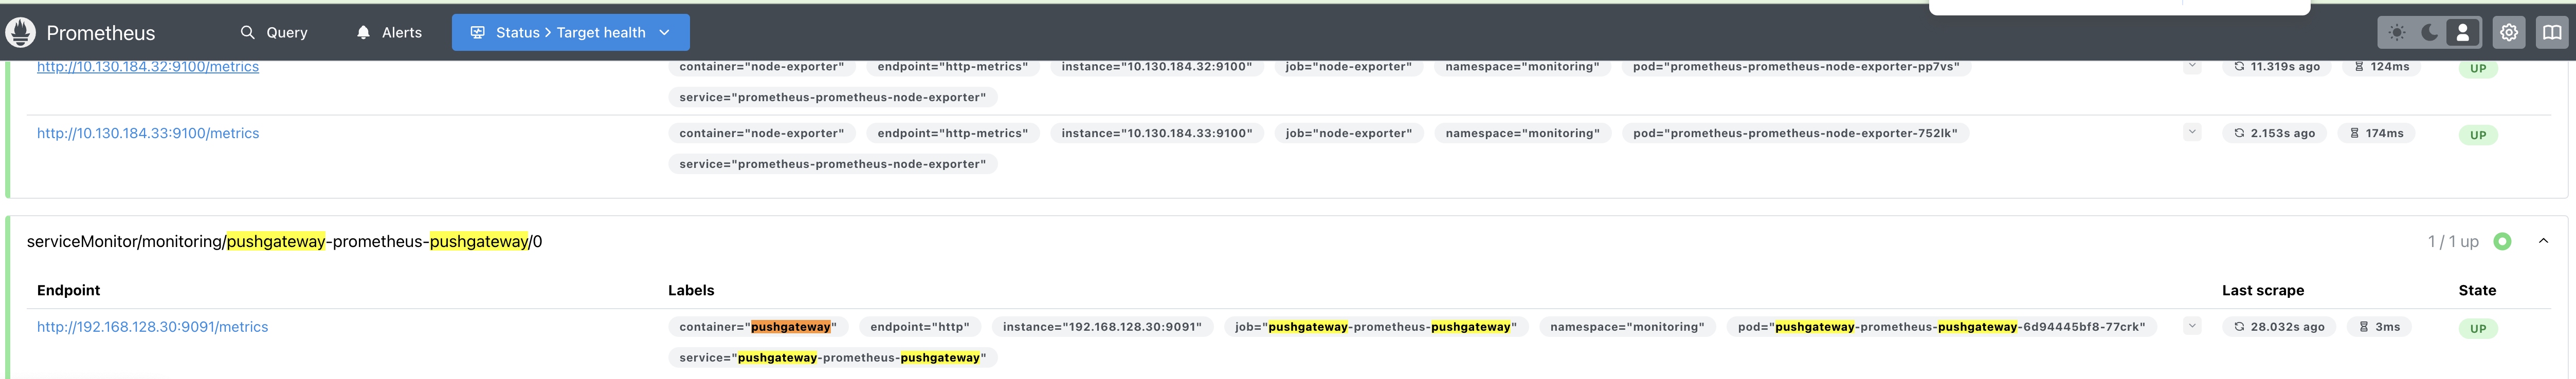Open the Query page
Image resolution: width=2576 pixels, height=379 pixels.
(274, 32)
